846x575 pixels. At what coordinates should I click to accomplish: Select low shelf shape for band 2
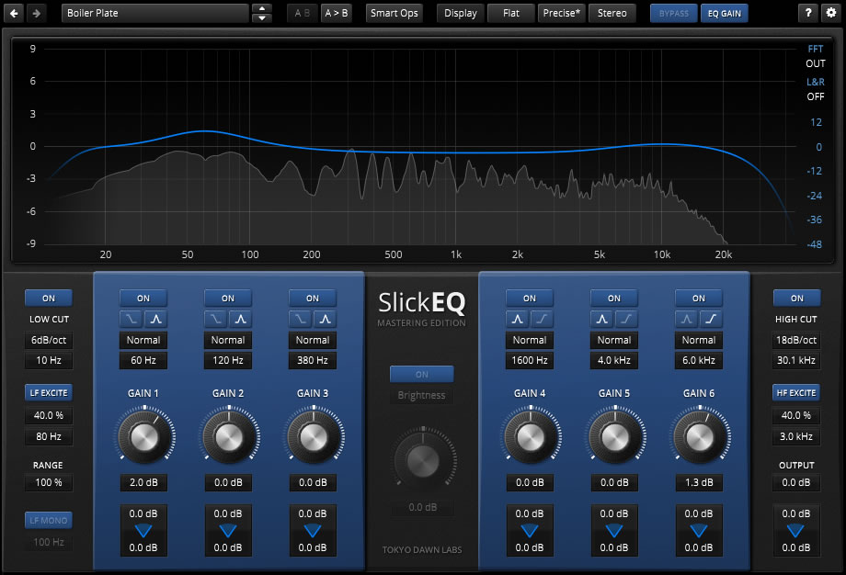tap(216, 319)
